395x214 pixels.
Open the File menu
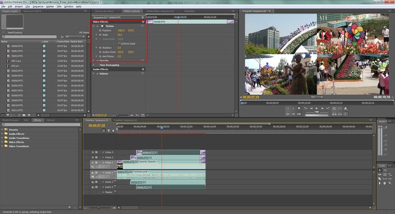tap(3, 7)
